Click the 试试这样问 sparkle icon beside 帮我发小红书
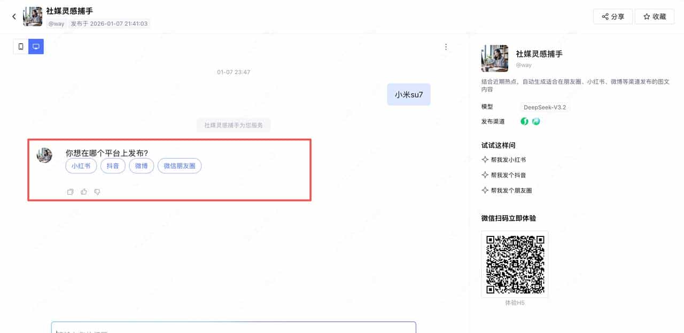 (x=486, y=160)
